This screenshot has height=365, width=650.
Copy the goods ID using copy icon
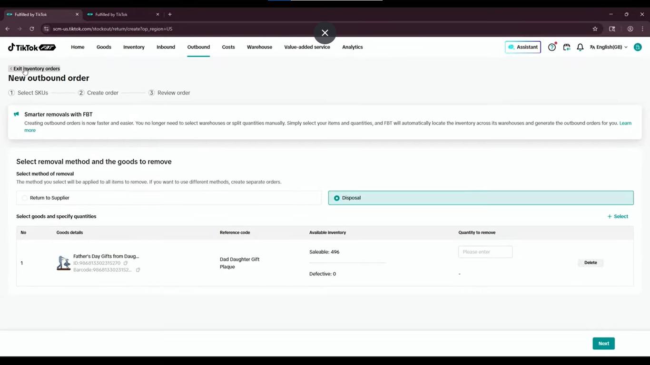pos(126,263)
